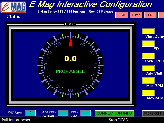Click the 60 mark on the dial
164x123 pixels.
(92, 53)
